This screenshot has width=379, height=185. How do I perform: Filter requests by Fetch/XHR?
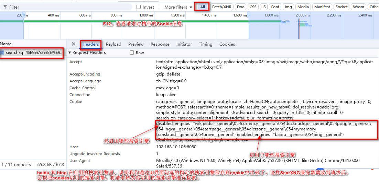(221, 7)
